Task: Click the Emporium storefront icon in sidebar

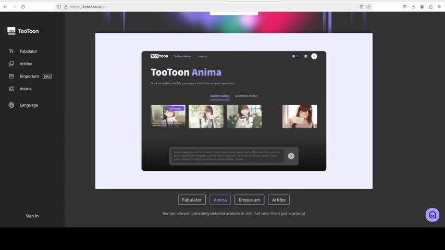Action: click(11, 77)
